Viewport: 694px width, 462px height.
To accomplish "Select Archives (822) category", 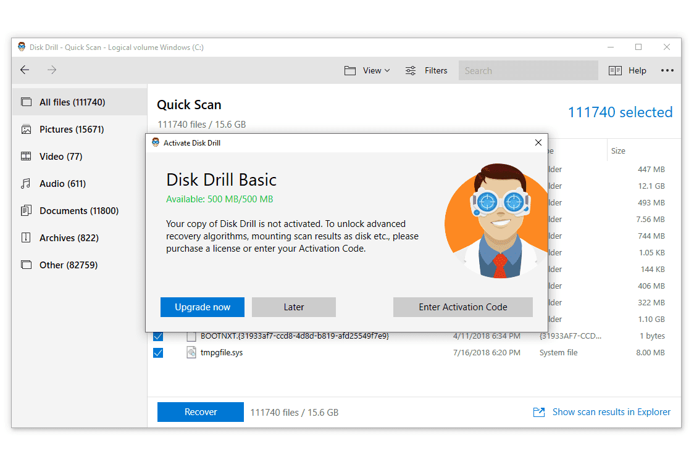I will point(80,238).
